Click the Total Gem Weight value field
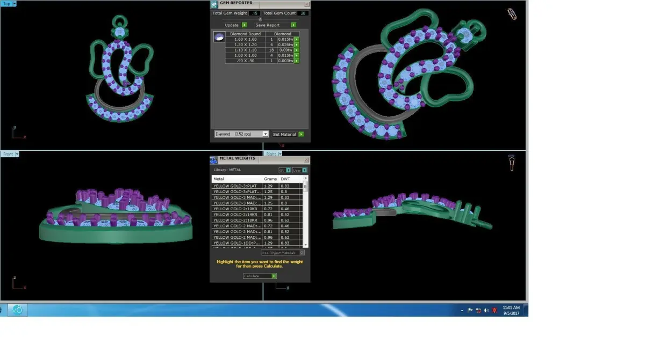Viewport: 645px width, 362px height. click(x=254, y=13)
